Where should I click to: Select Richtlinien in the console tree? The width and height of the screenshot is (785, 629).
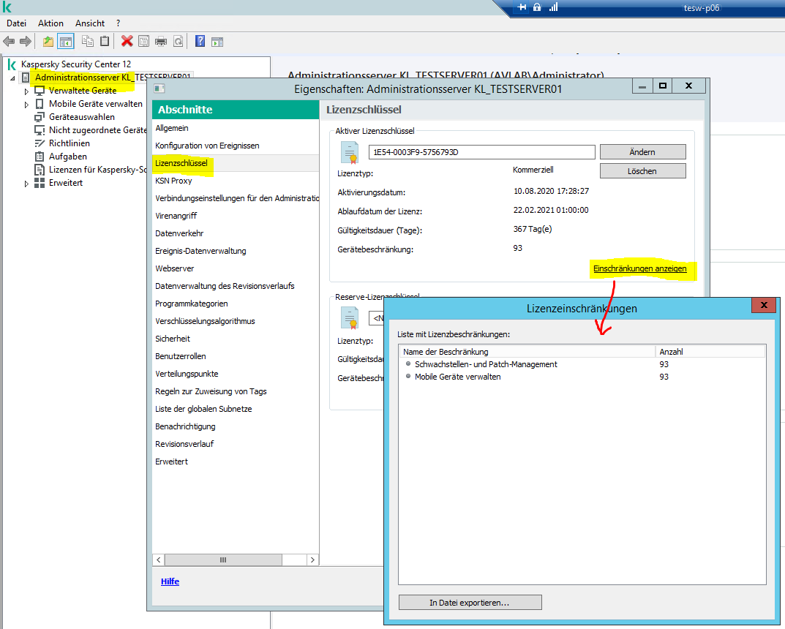click(69, 143)
